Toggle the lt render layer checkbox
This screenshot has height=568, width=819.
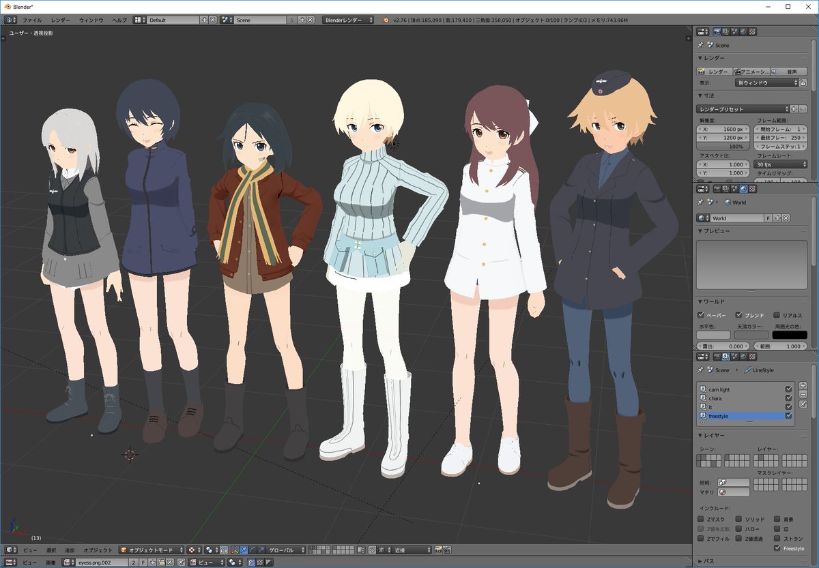tap(789, 407)
